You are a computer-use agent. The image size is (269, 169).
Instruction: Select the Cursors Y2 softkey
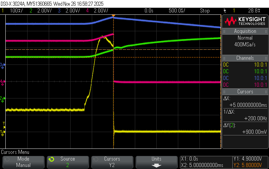point(112,162)
